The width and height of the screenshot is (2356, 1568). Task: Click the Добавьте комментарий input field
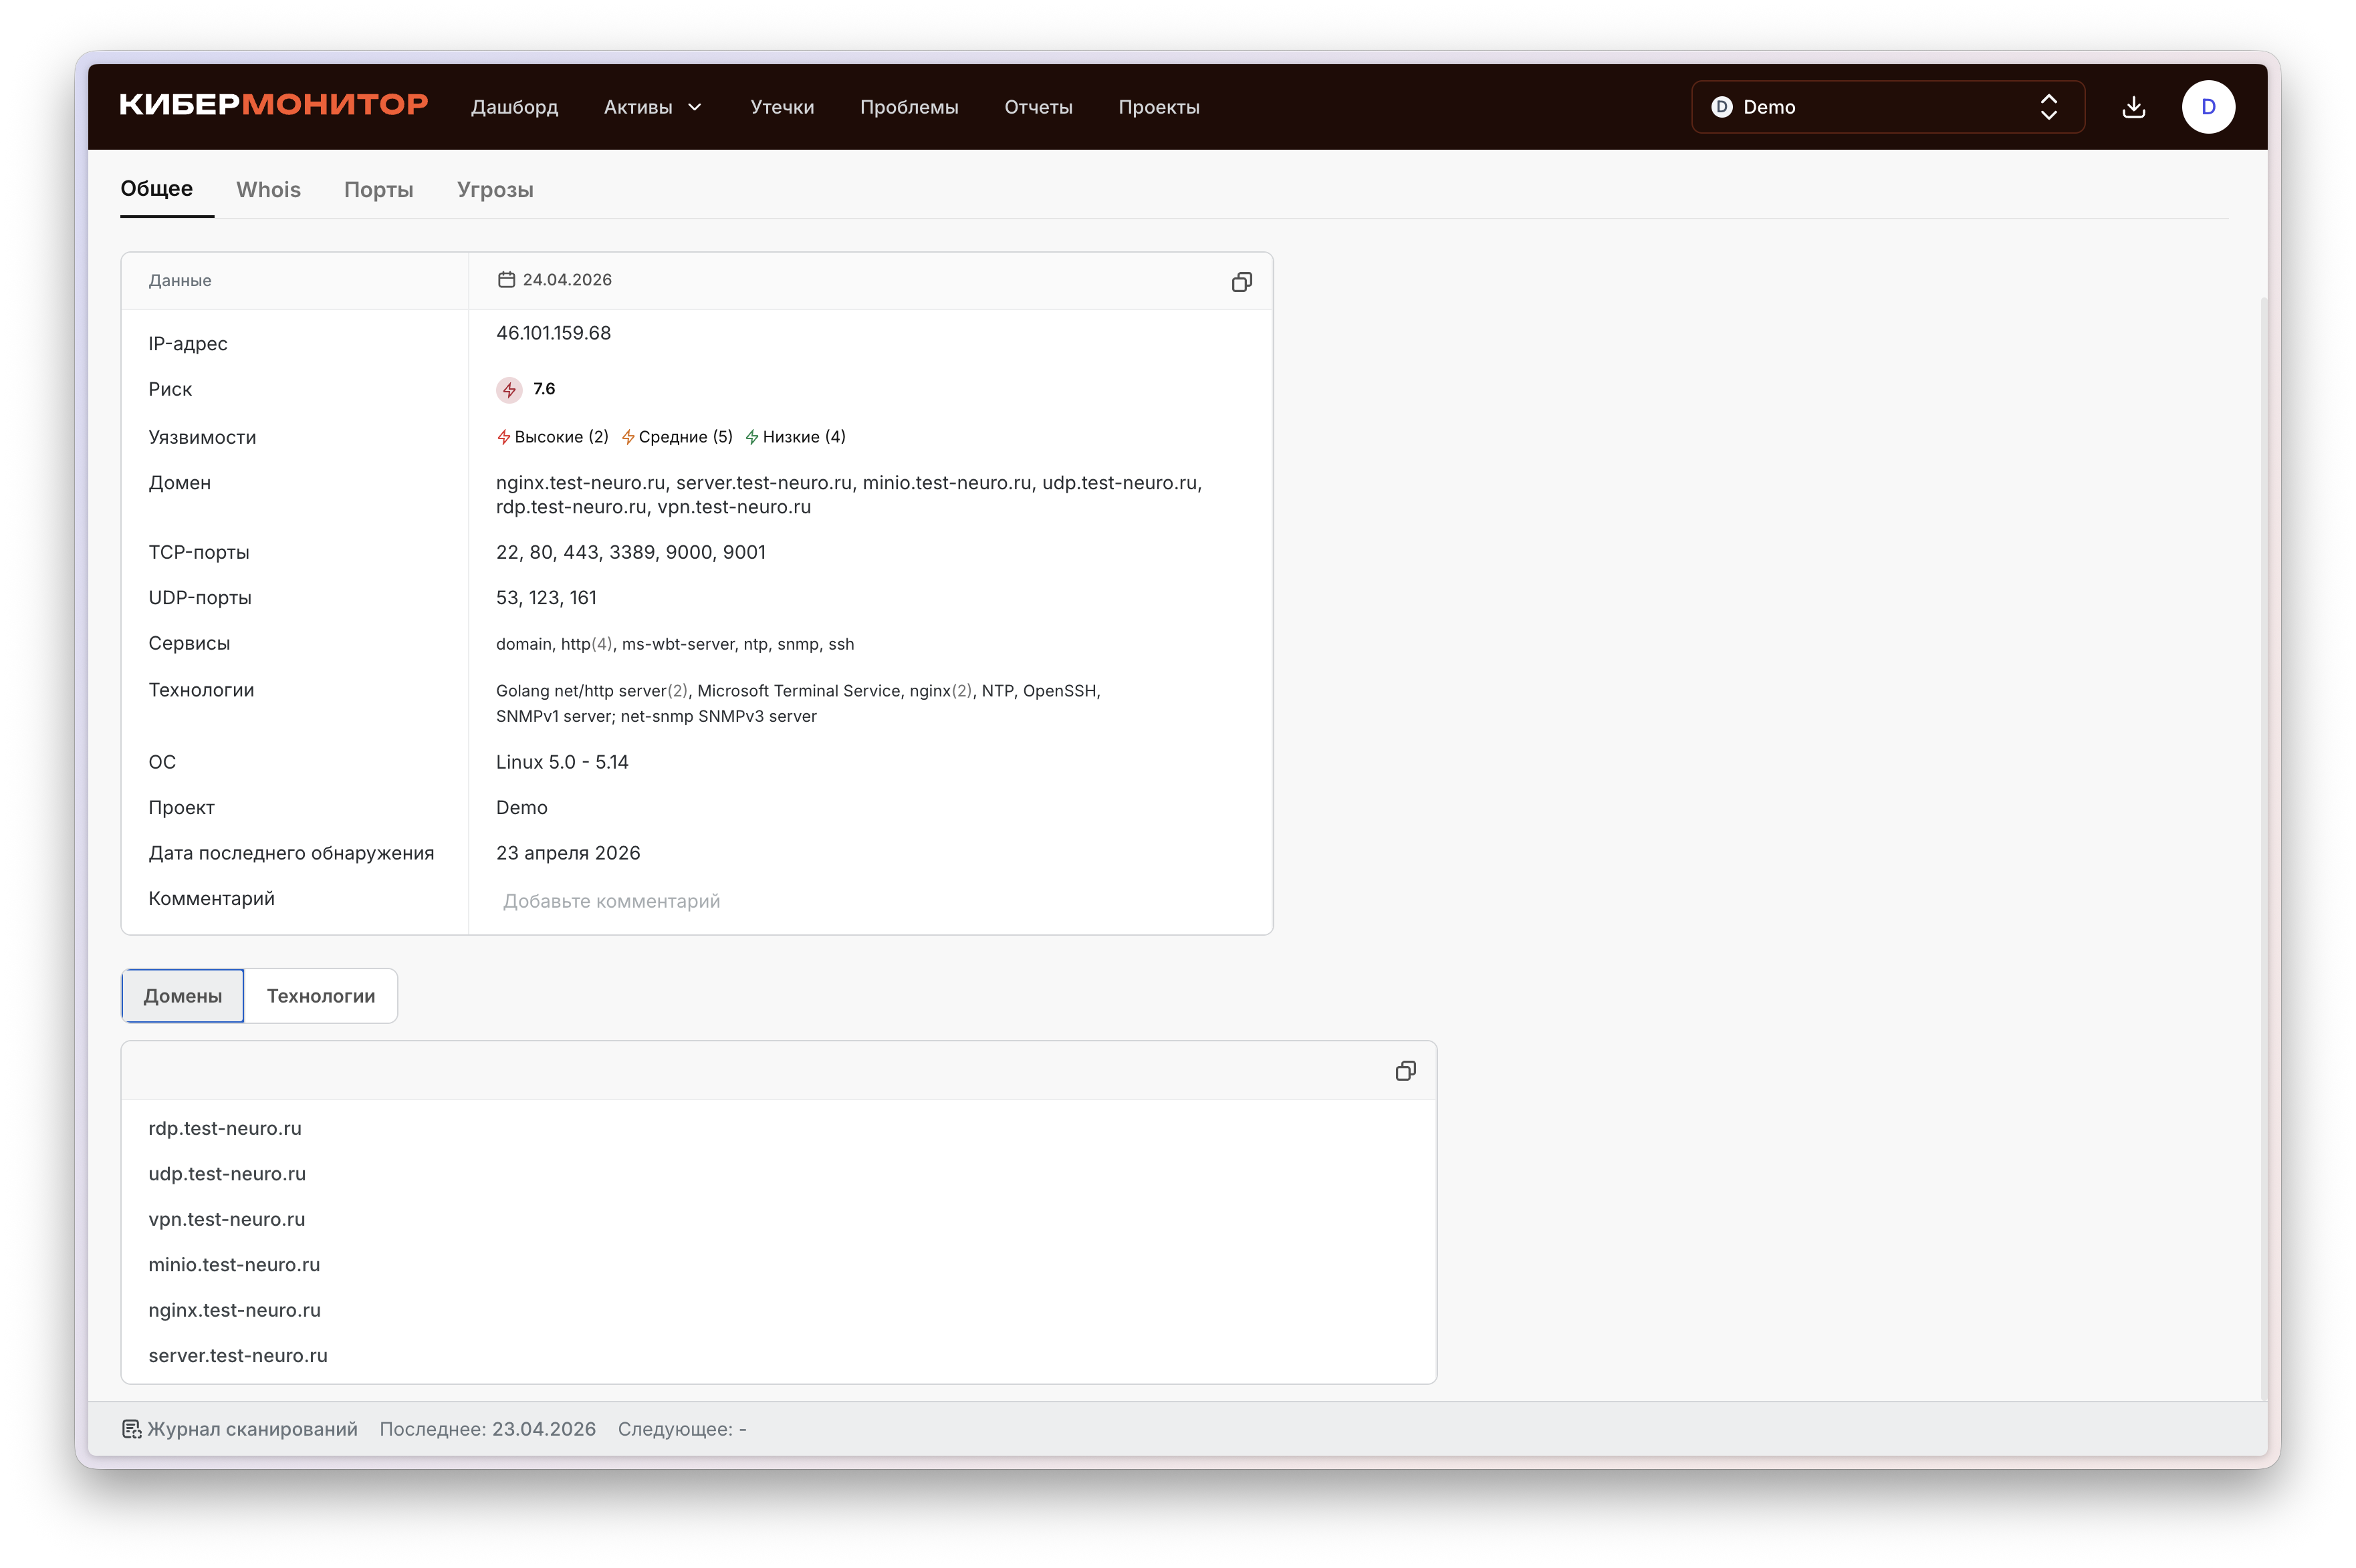coord(611,901)
